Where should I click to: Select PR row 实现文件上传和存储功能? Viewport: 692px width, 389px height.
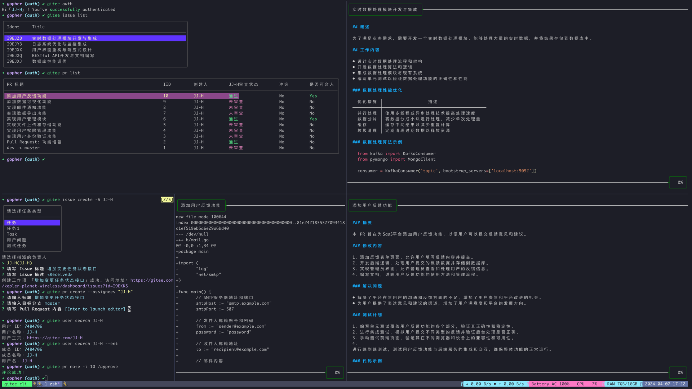pyautogui.click(x=171, y=125)
